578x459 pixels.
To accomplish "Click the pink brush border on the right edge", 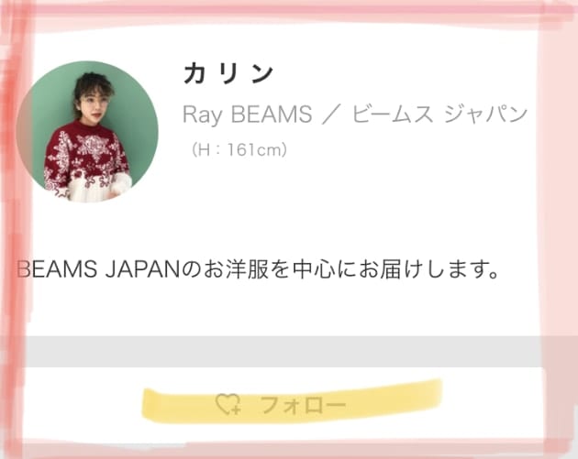I will point(559,228).
